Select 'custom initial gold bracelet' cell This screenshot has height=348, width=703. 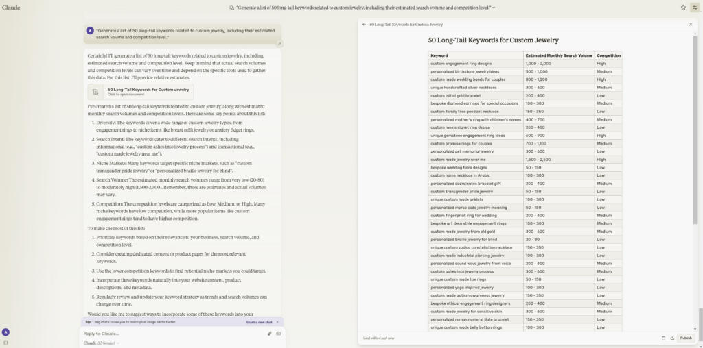pos(476,95)
